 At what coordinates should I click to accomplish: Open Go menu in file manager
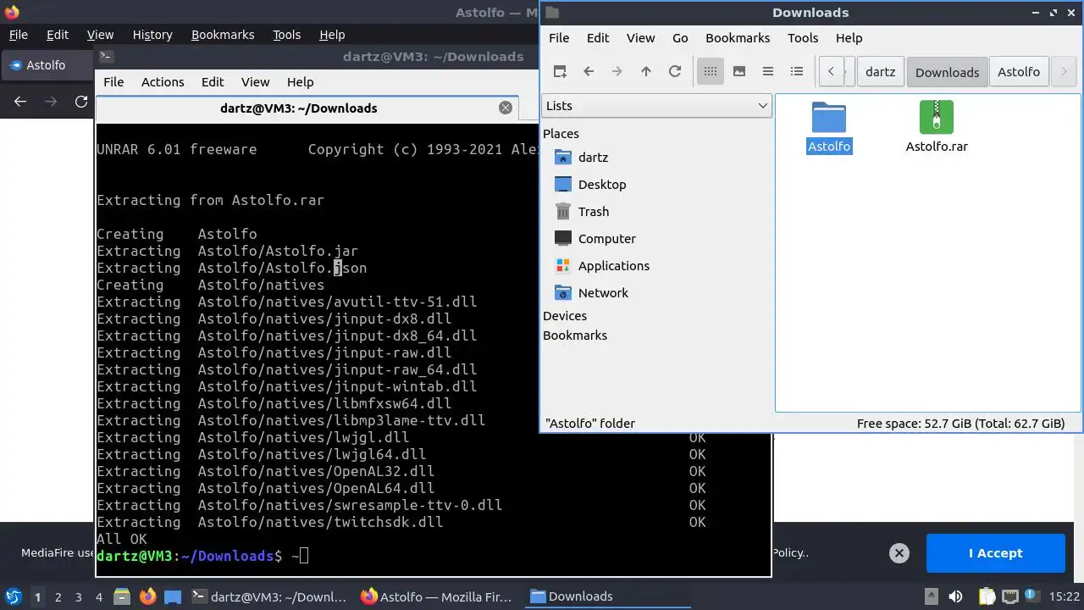click(x=680, y=37)
